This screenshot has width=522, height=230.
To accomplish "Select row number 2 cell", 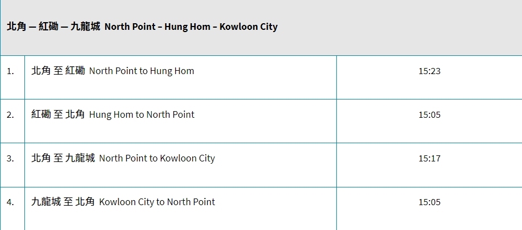I will click(11, 115).
